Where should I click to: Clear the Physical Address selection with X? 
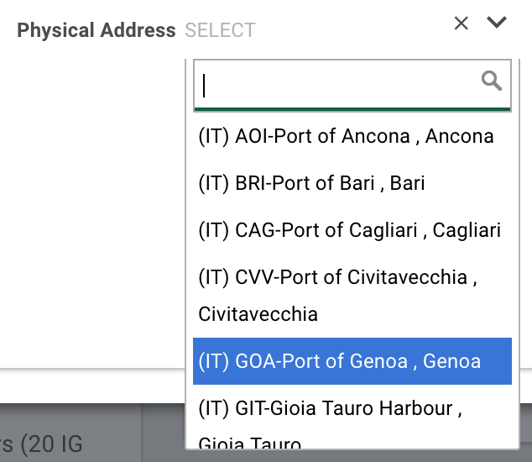point(461,24)
